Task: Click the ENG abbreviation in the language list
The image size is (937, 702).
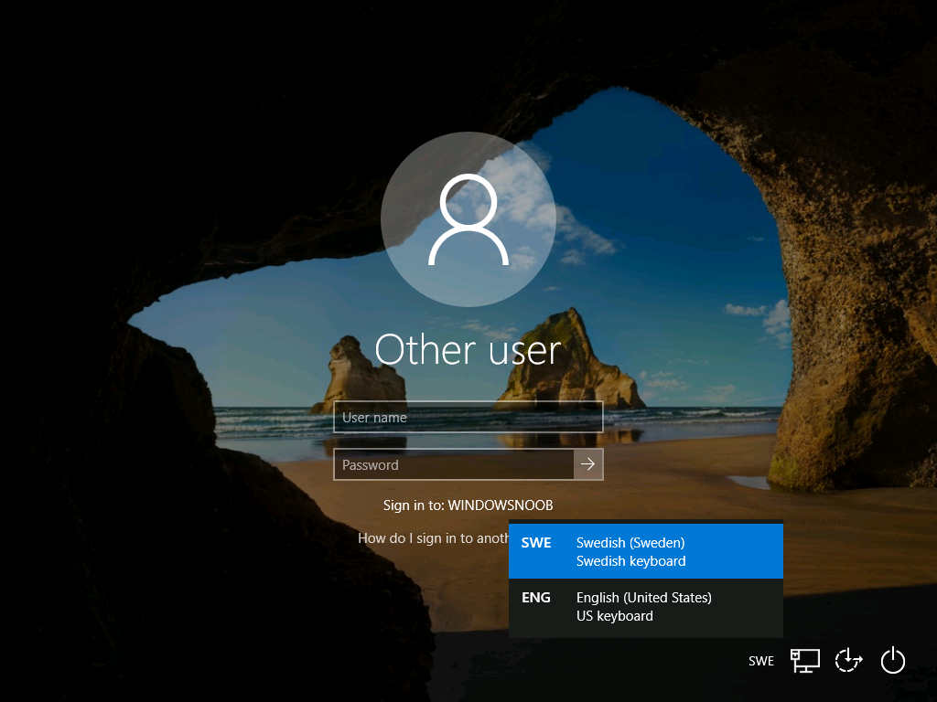Action: [536, 598]
